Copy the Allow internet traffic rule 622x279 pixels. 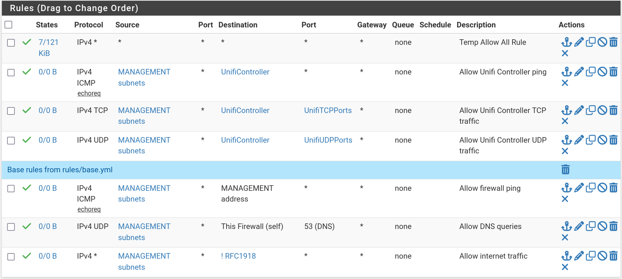pyautogui.click(x=591, y=256)
